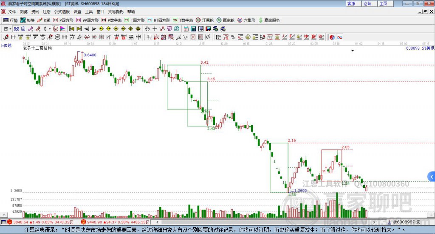Click the percent sign drawing tool

tap(233, 37)
